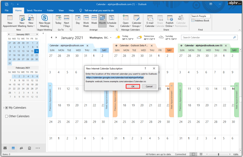Click overlay arrow on alphrjan (1) tab
Image resolution: width=243 pixels, height=157 pixels.
pos(181,46)
